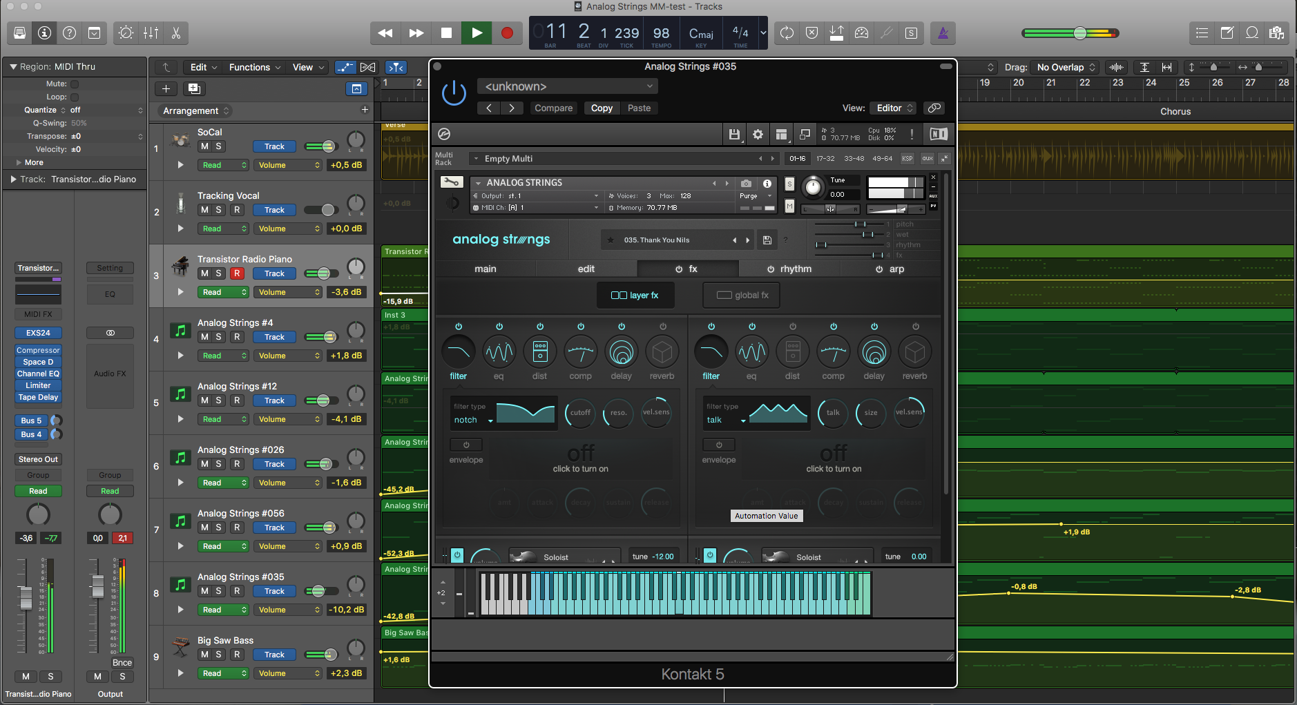Toggle Kontakt instrument solo S button

[789, 184]
